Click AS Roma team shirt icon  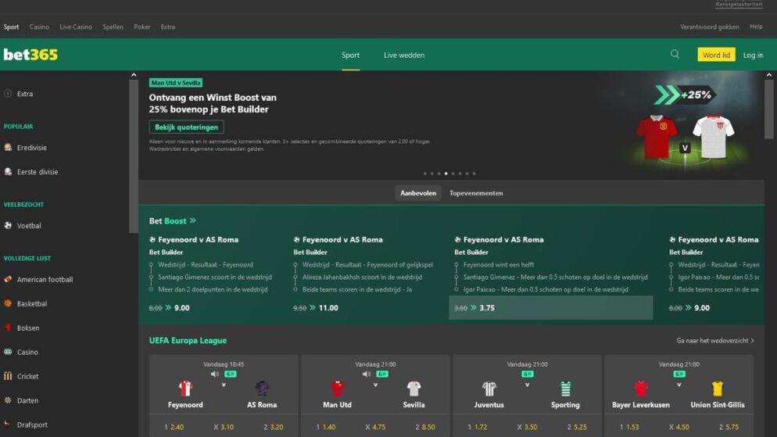point(262,389)
